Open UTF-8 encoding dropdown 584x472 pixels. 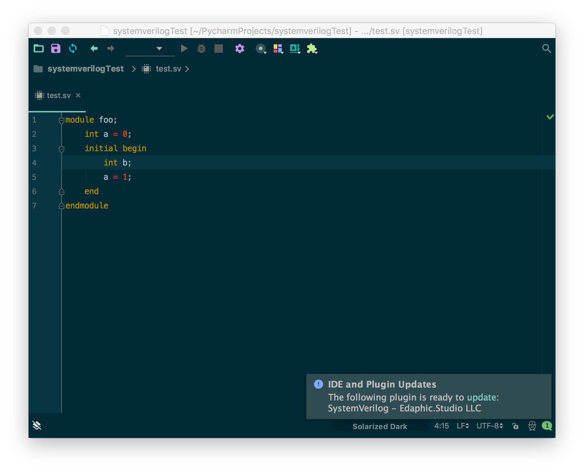[x=490, y=426]
